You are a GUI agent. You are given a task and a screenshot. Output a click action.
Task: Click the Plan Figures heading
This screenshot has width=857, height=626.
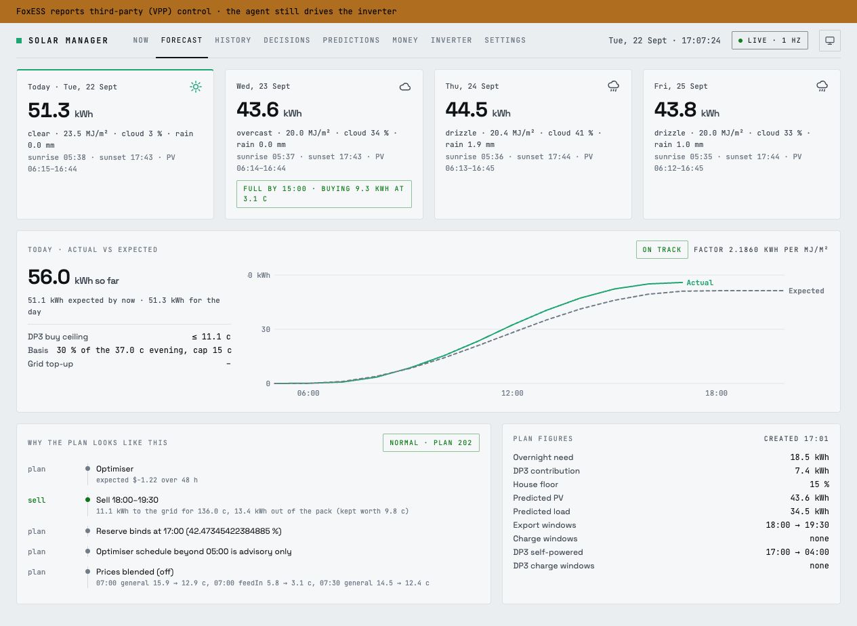[543, 439]
